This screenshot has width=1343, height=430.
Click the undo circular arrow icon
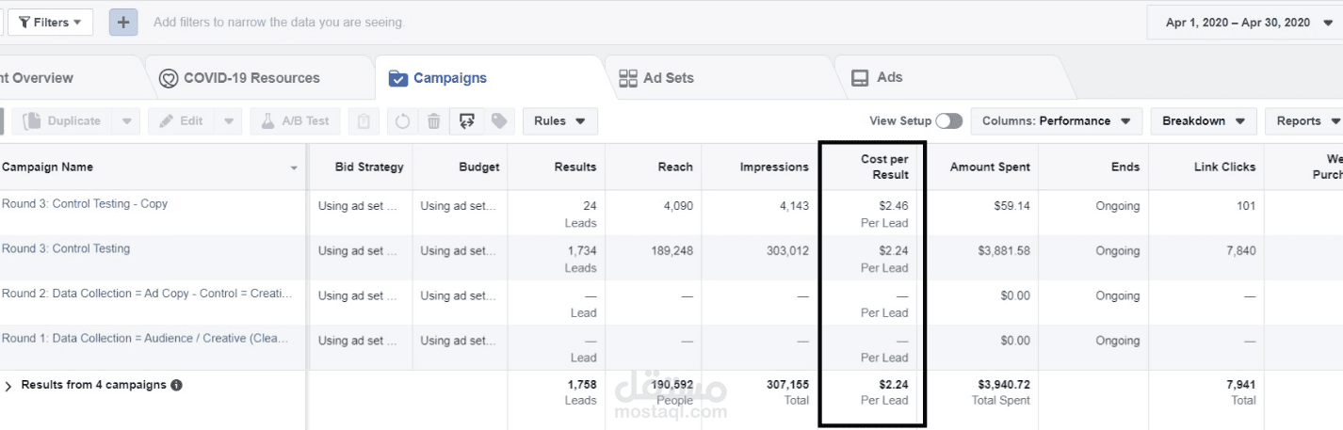(402, 121)
